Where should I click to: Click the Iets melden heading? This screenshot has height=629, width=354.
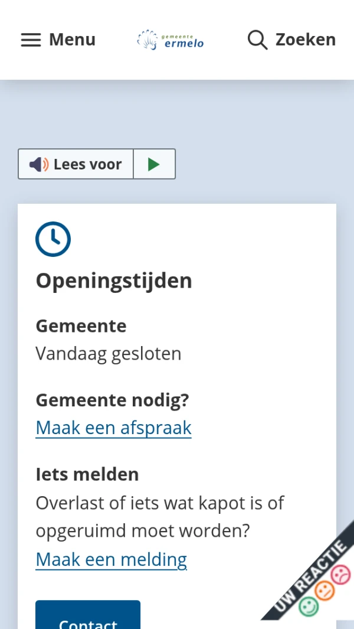(87, 474)
